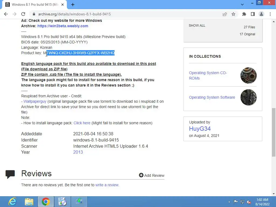Click the scrollbar down arrow
This screenshot has height=207, width=276.
274,194
